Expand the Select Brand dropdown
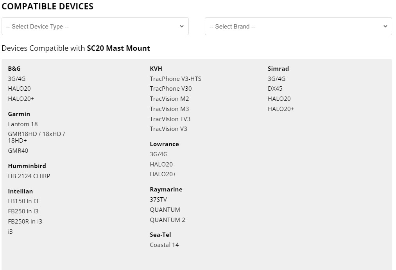The width and height of the screenshot is (396, 270). click(298, 26)
